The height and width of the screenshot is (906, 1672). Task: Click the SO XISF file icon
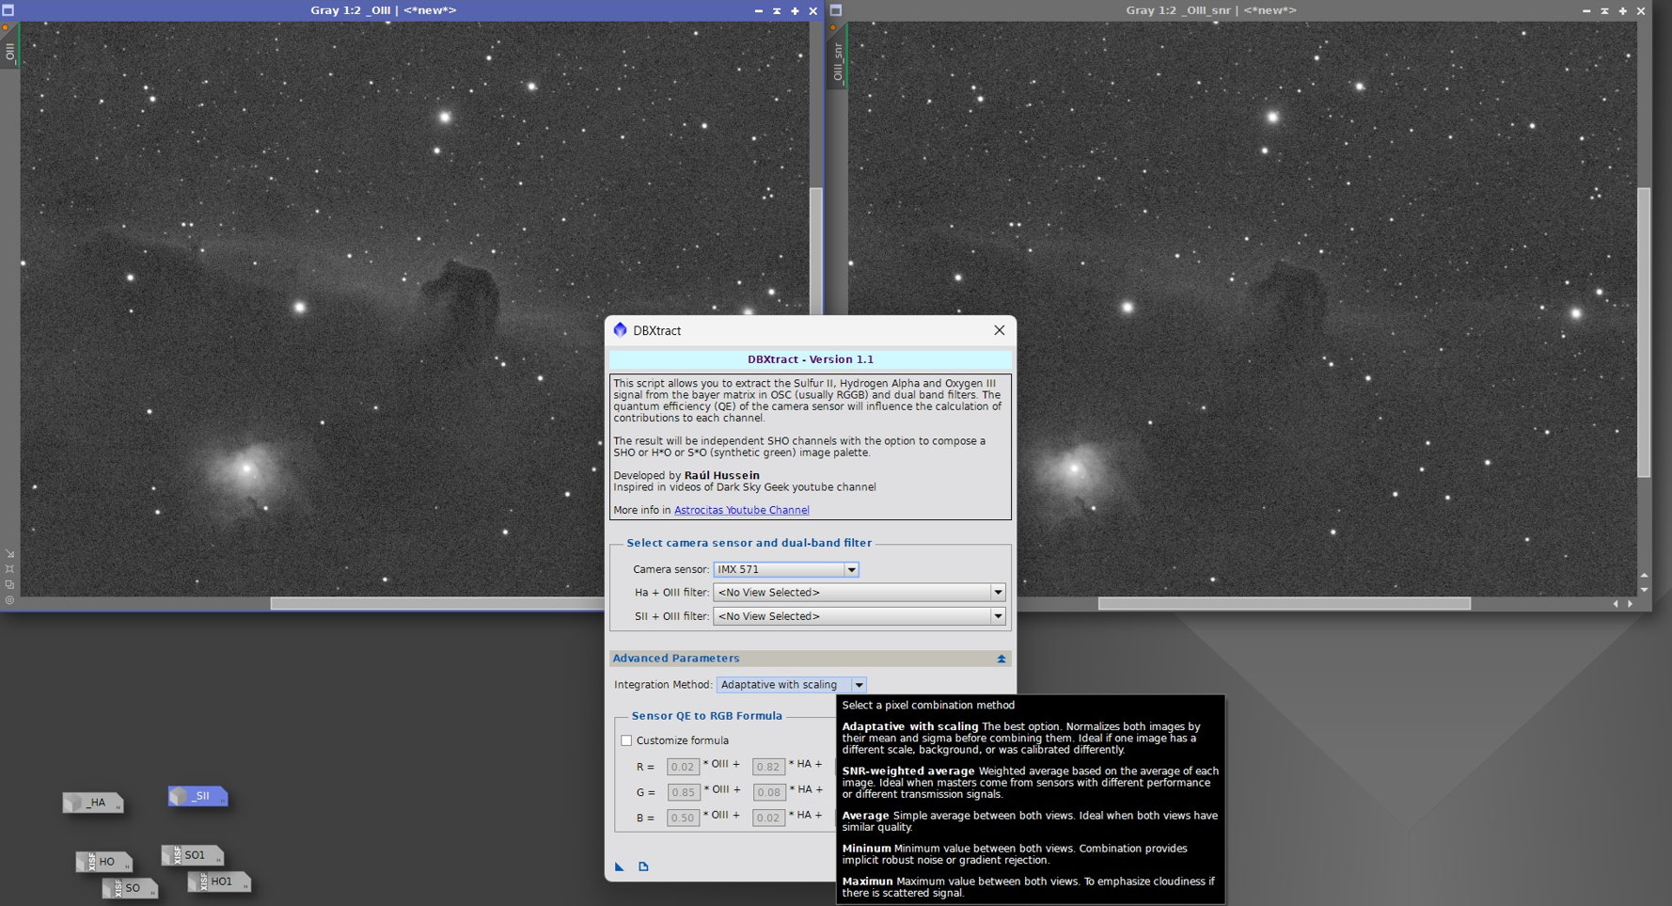[x=130, y=888]
